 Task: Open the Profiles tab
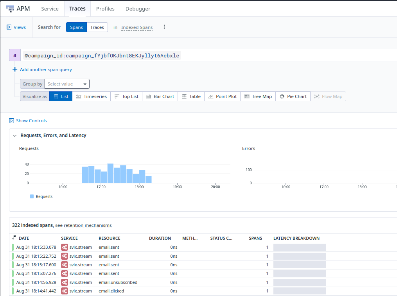click(105, 9)
